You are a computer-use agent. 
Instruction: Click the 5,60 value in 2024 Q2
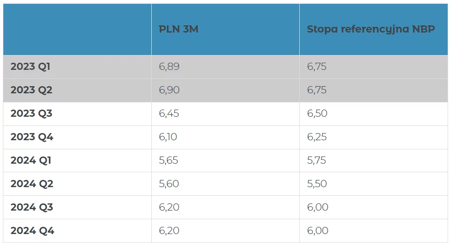(x=169, y=184)
